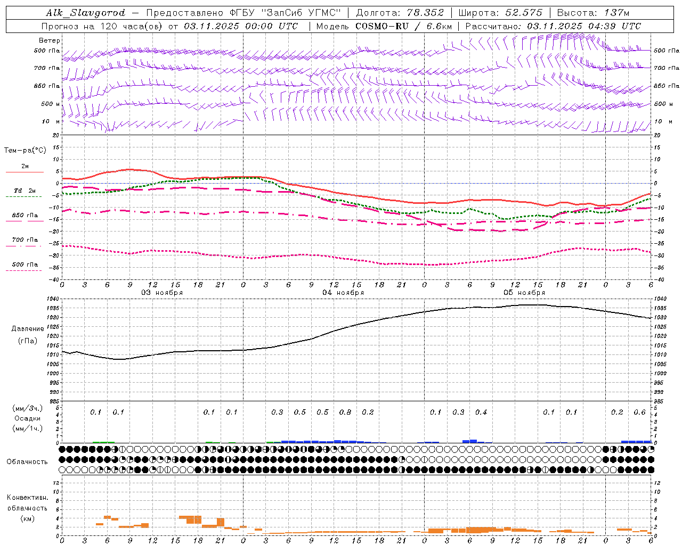The height and width of the screenshot is (545, 682).
Task: Click the elevation text "Высота: 137м"
Action: coord(593,13)
